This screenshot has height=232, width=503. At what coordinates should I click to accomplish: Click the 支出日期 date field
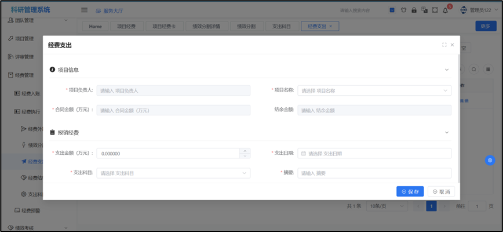tap(374, 154)
